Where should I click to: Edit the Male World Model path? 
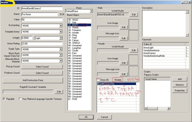point(134,15)
